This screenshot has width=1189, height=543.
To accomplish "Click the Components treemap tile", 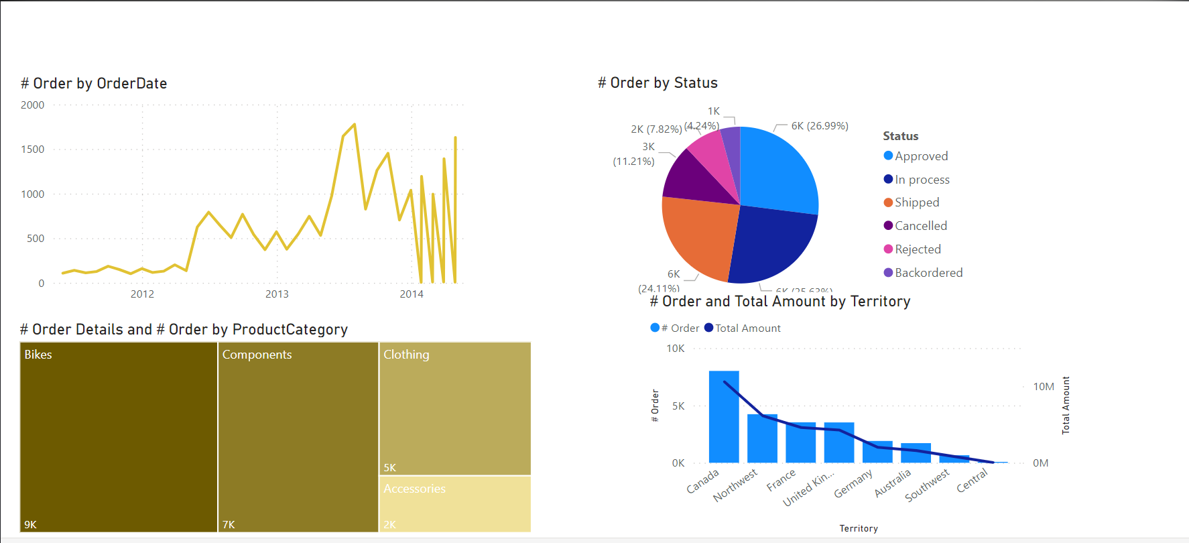I will click(298, 437).
